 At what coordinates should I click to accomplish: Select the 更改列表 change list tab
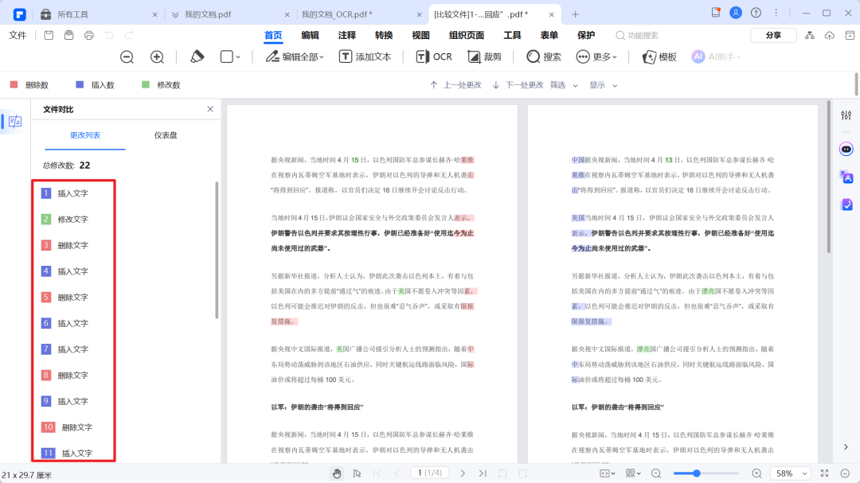point(85,134)
